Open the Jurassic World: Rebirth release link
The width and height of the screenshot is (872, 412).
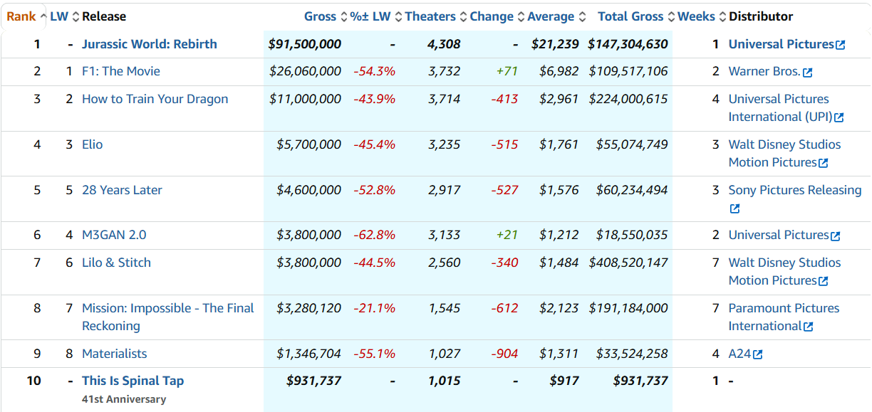[x=150, y=44]
